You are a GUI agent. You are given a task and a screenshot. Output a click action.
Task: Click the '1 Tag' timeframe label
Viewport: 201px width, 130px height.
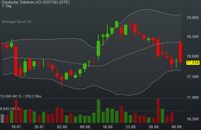click(7, 6)
